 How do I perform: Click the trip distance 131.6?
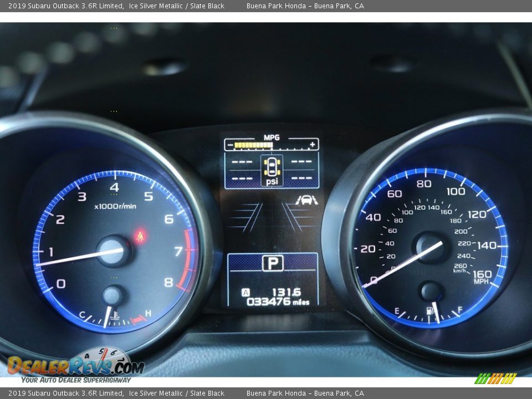(x=287, y=292)
